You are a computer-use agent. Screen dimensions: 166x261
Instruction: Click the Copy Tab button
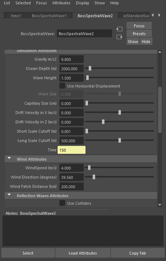pos(137,253)
